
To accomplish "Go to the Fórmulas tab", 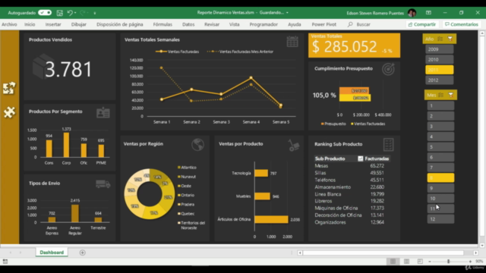I will [x=163, y=24].
